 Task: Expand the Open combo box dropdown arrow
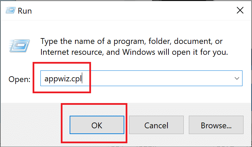[x=237, y=79]
